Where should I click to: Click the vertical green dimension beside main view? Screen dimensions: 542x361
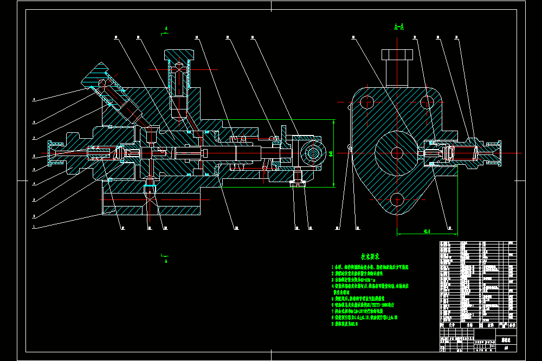[332, 153]
